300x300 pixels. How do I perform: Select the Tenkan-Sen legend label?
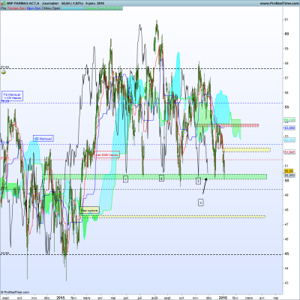[16, 8]
